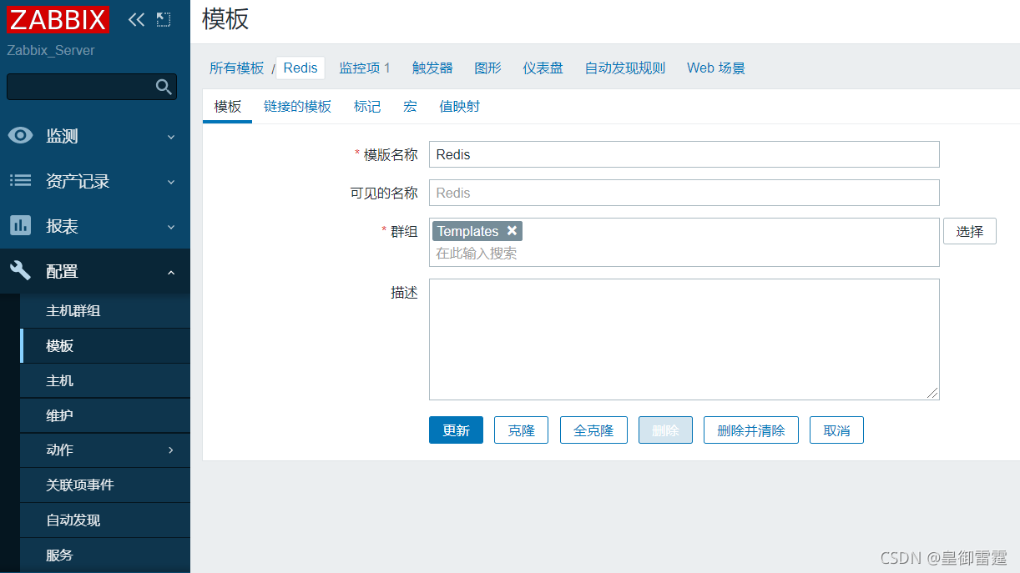Click the ZABBIX logo
1020x573 pixels.
pos(57,20)
